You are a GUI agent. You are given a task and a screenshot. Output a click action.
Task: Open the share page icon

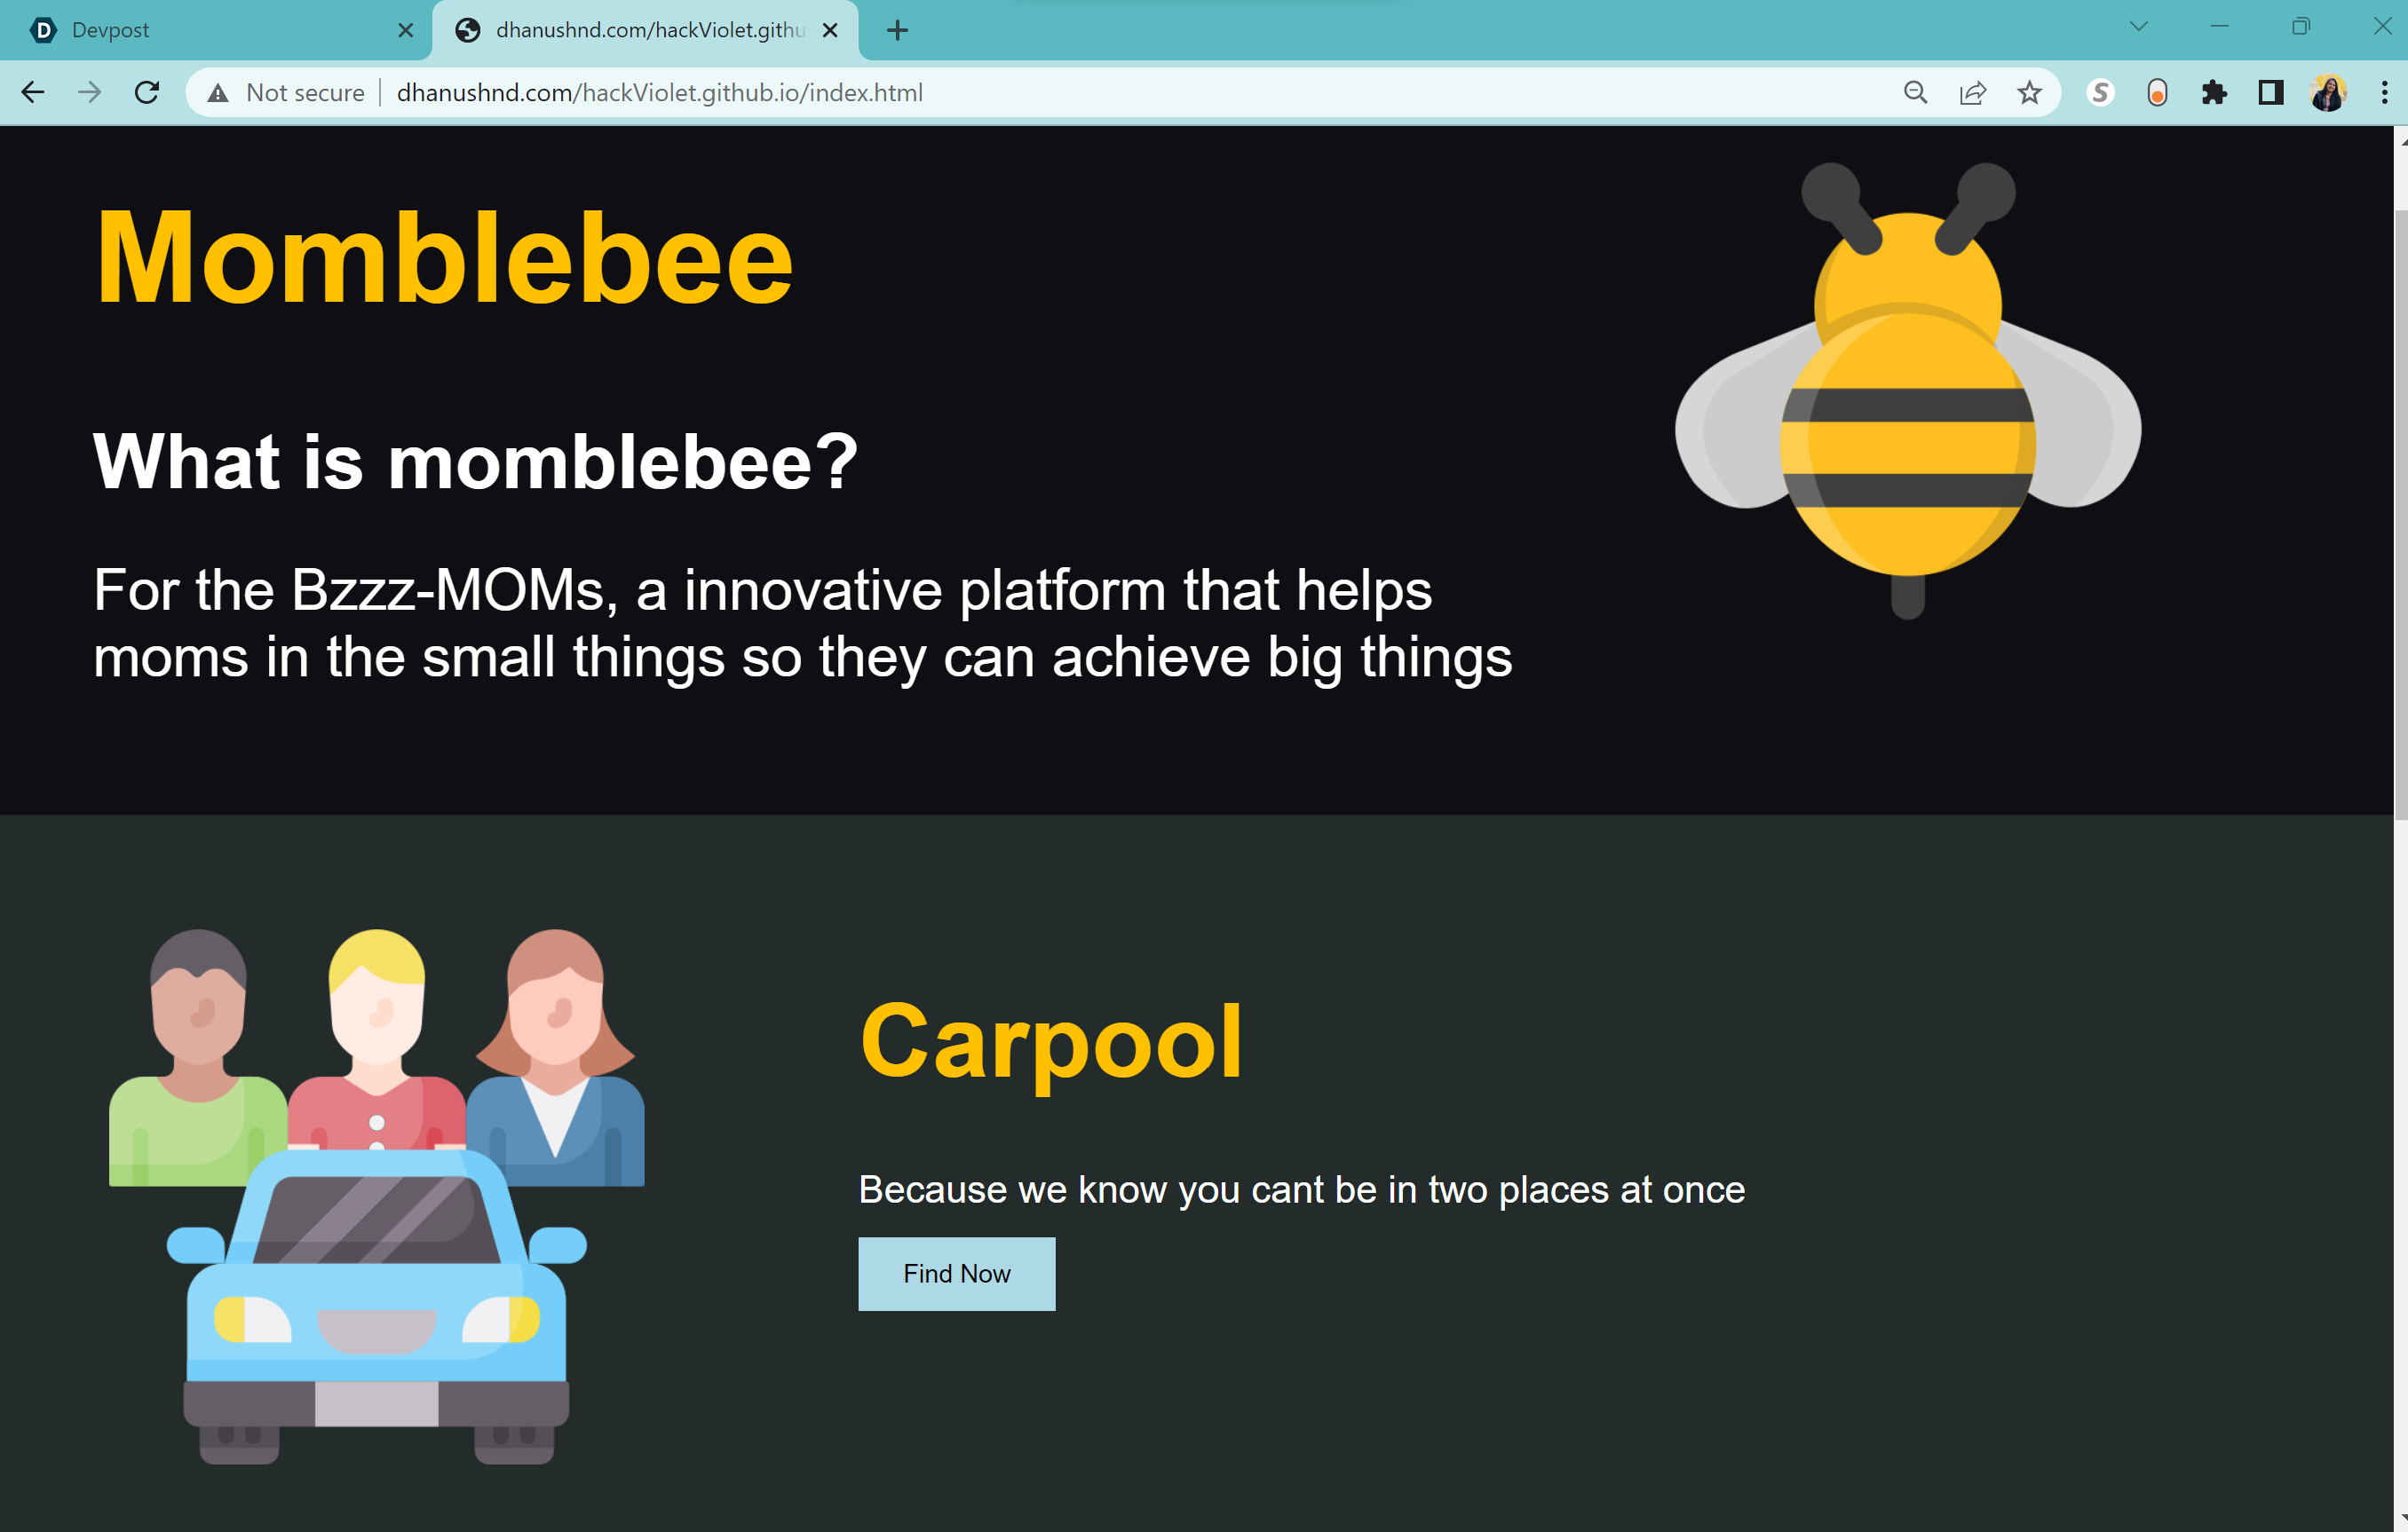pyautogui.click(x=1972, y=93)
